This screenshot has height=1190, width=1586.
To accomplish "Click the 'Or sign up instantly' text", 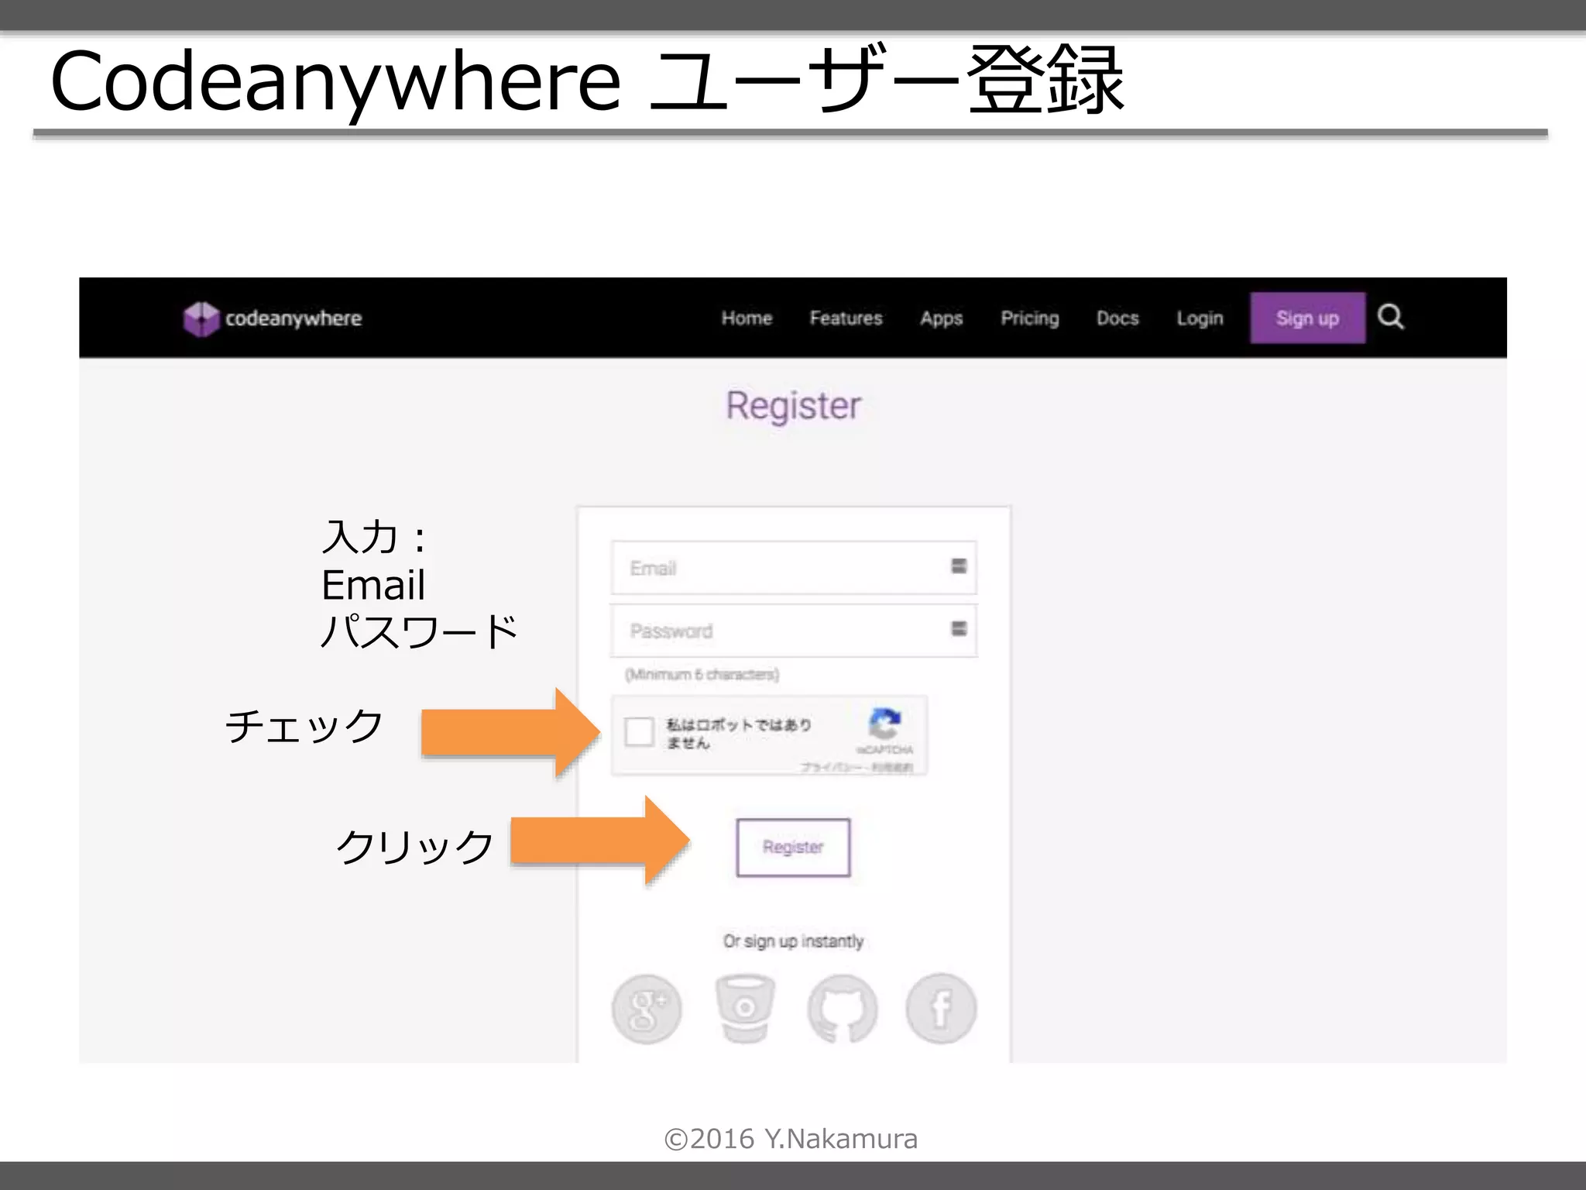I will click(x=793, y=941).
